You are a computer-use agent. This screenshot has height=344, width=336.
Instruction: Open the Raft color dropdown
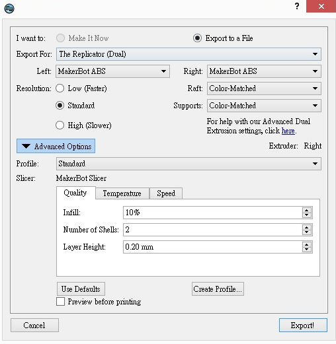click(264, 88)
